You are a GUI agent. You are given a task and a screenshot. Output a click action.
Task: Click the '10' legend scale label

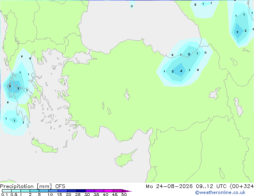click(50, 194)
